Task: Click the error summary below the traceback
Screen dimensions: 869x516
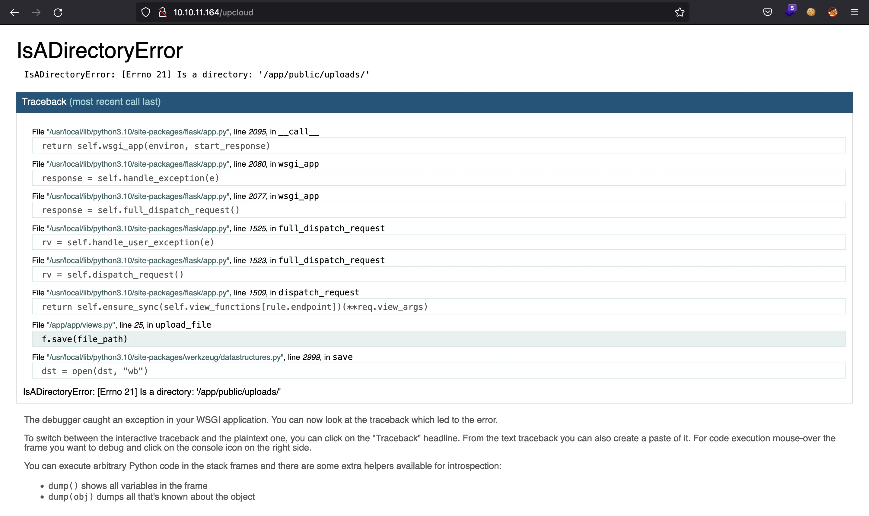Action: pos(152,392)
